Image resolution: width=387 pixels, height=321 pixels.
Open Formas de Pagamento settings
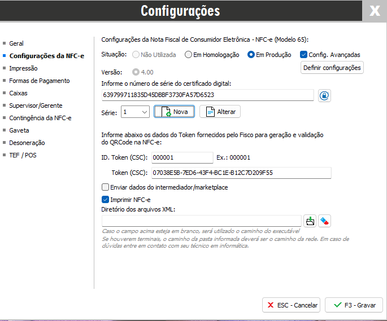(39, 81)
